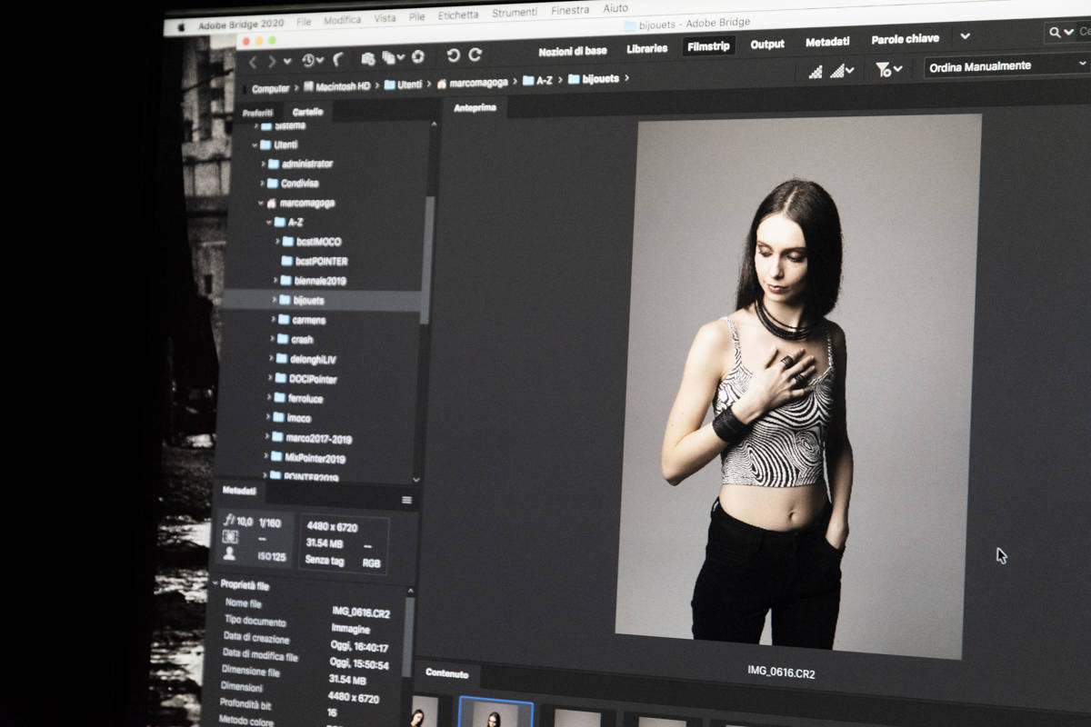This screenshot has width=1091, height=727.
Task: Open the Strumenti menu
Action: pyautogui.click(x=514, y=13)
